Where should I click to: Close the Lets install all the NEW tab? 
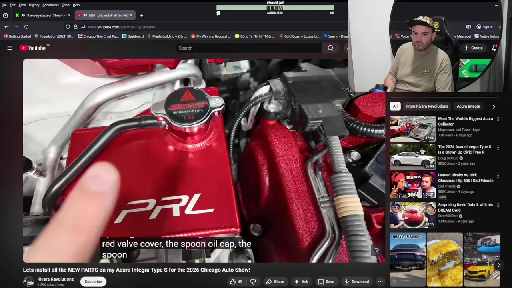pos(131,15)
